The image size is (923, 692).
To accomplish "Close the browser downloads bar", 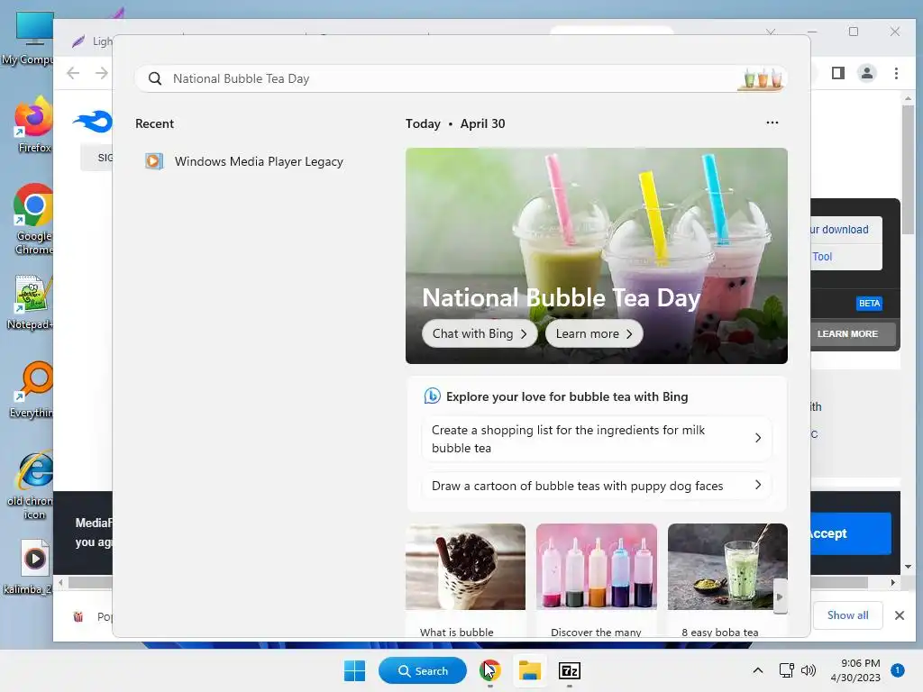I will pyautogui.click(x=899, y=615).
